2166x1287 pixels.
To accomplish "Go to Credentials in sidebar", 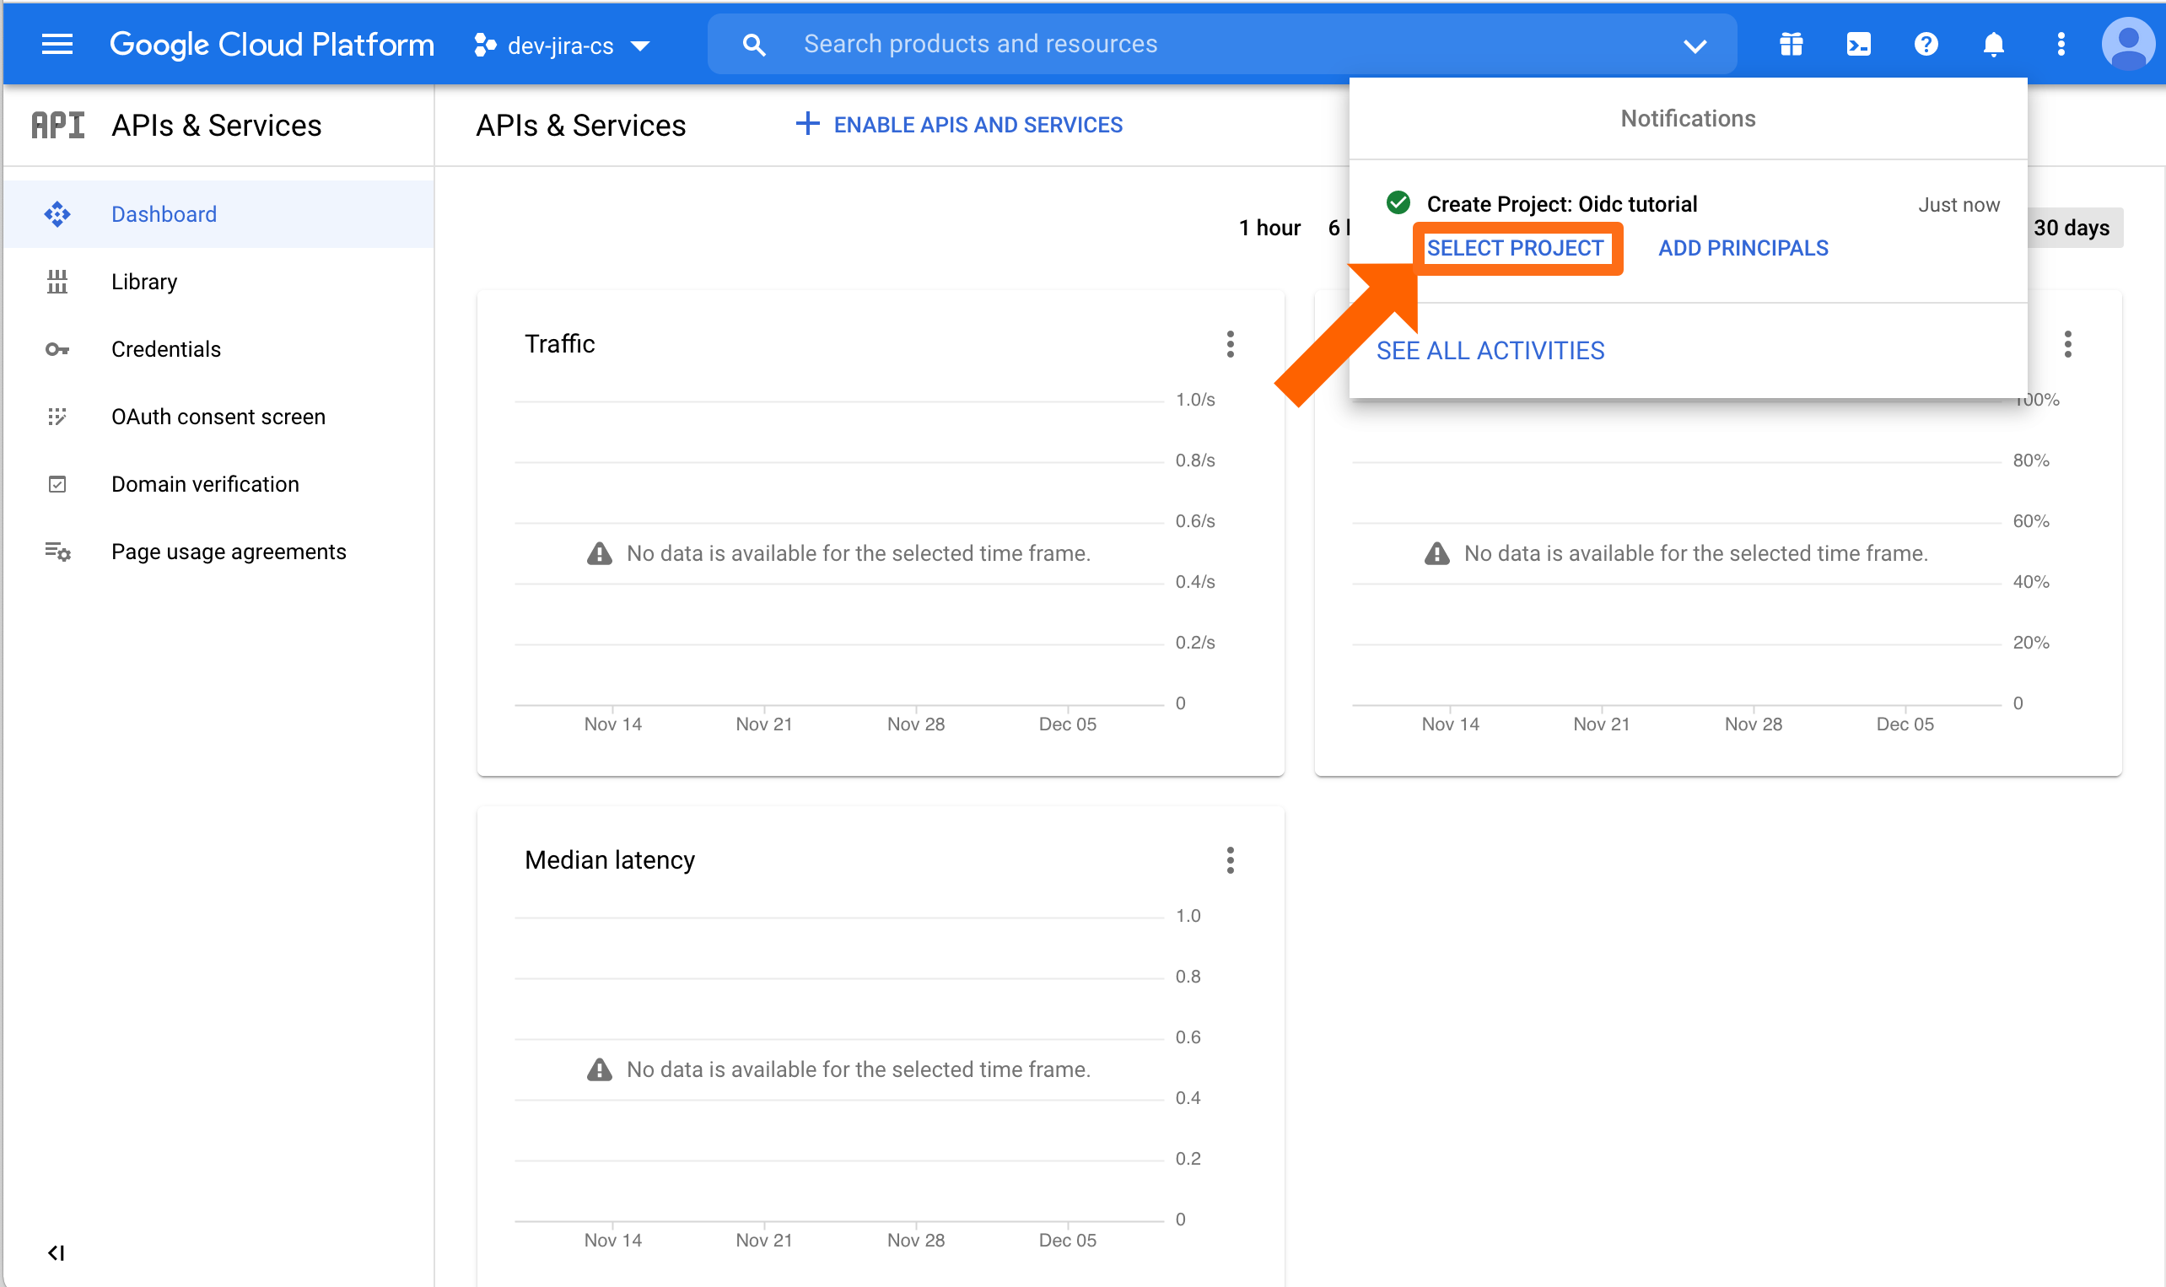I will tap(165, 348).
